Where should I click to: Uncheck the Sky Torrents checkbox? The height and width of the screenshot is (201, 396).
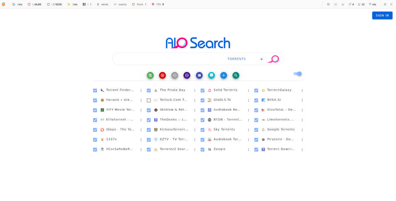203,130
